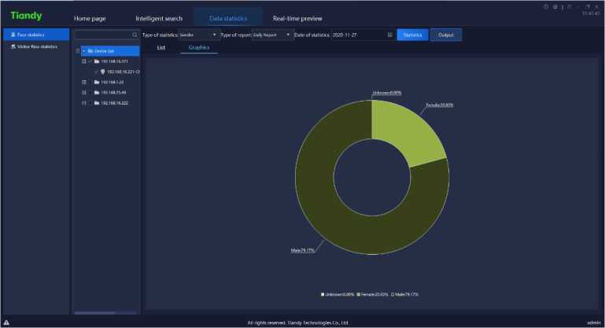The image size is (605, 328).
Task: Open the Type of report dropdown
Action: pos(272,35)
